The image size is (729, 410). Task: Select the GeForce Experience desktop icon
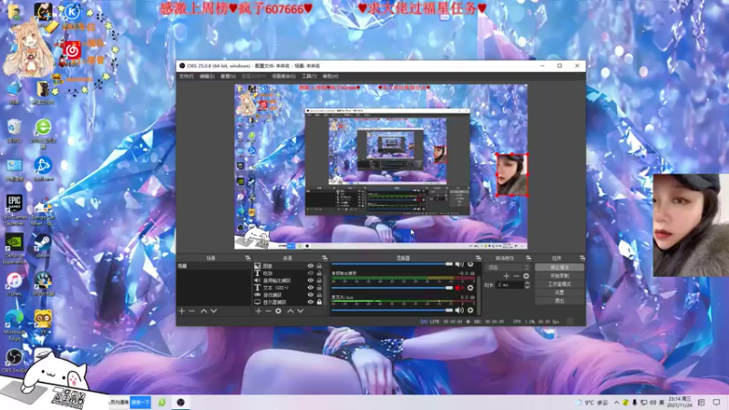[x=14, y=249]
